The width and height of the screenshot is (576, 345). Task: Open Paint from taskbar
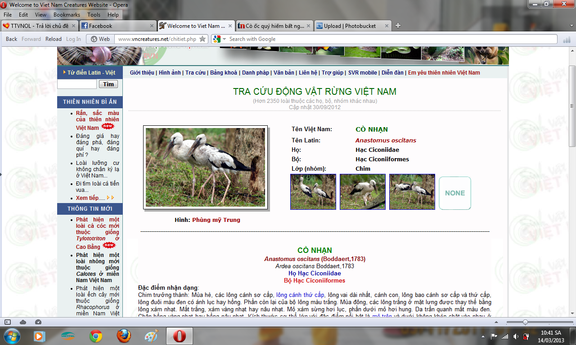pos(151,336)
